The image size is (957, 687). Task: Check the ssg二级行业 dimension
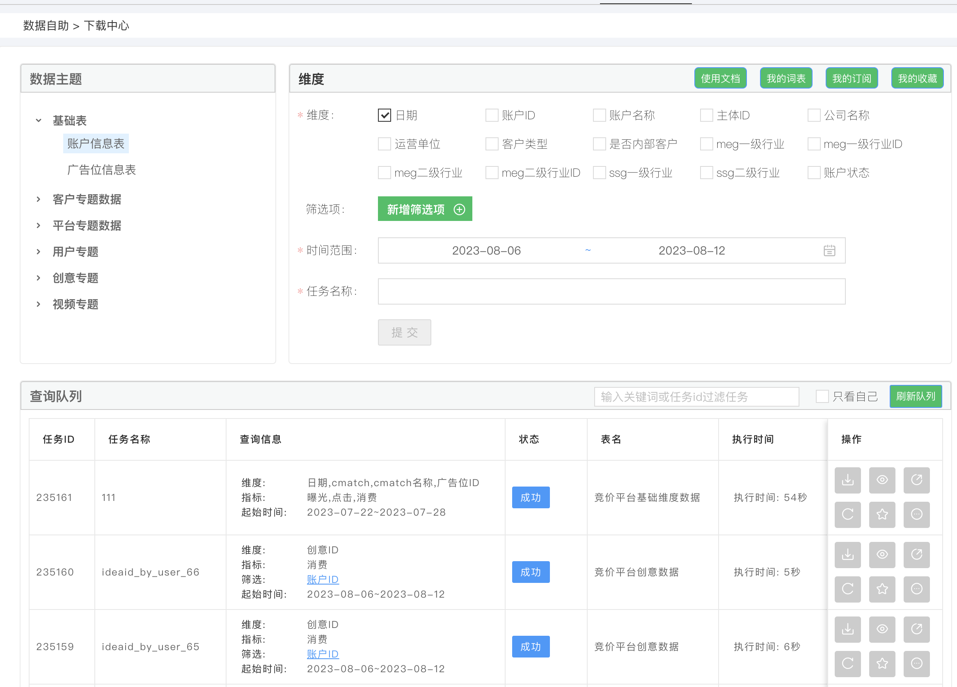click(706, 173)
